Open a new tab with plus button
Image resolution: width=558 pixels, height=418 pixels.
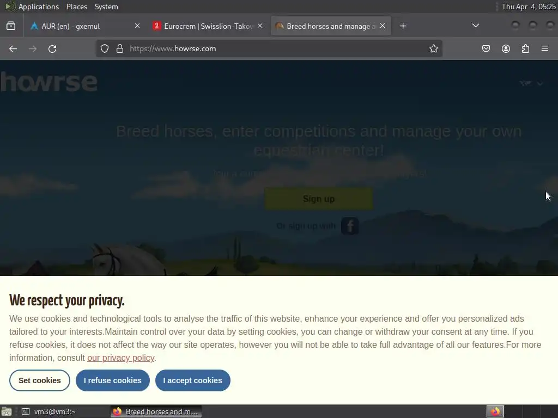tap(403, 26)
